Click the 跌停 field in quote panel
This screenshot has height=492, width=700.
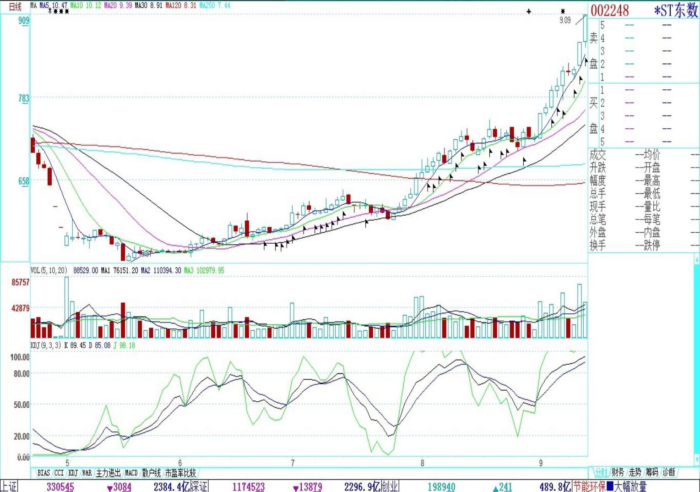click(652, 246)
